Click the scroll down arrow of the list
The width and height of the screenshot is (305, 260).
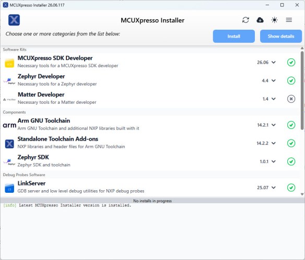pyautogui.click(x=302, y=194)
